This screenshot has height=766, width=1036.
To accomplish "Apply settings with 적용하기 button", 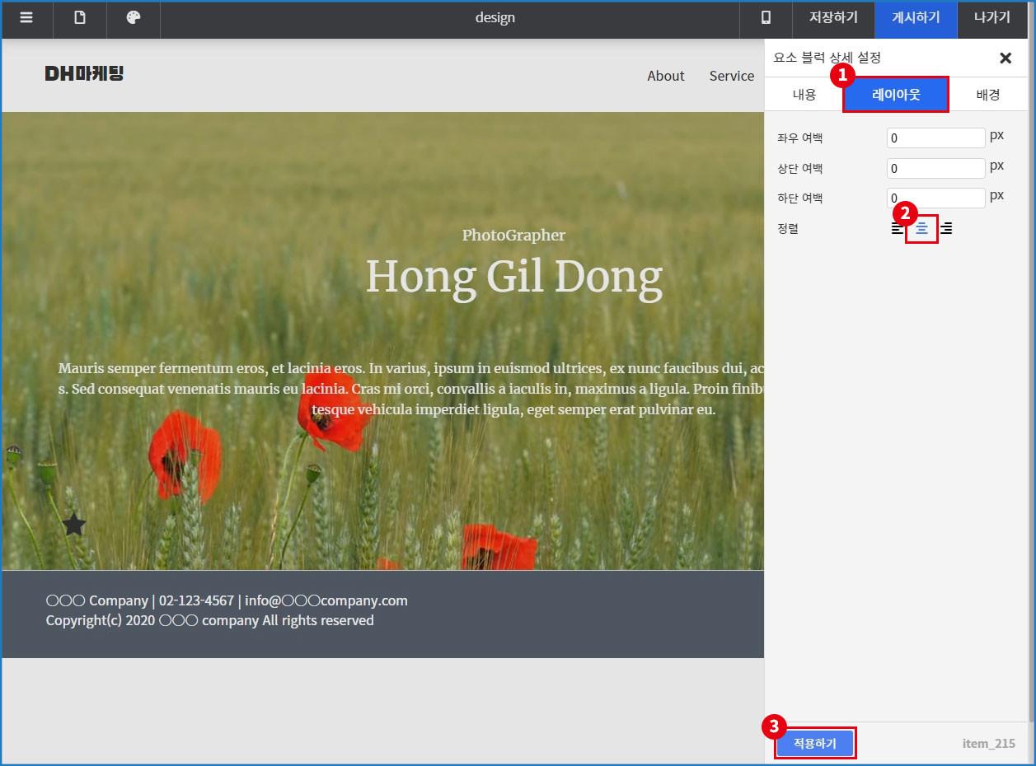I will pos(814,743).
